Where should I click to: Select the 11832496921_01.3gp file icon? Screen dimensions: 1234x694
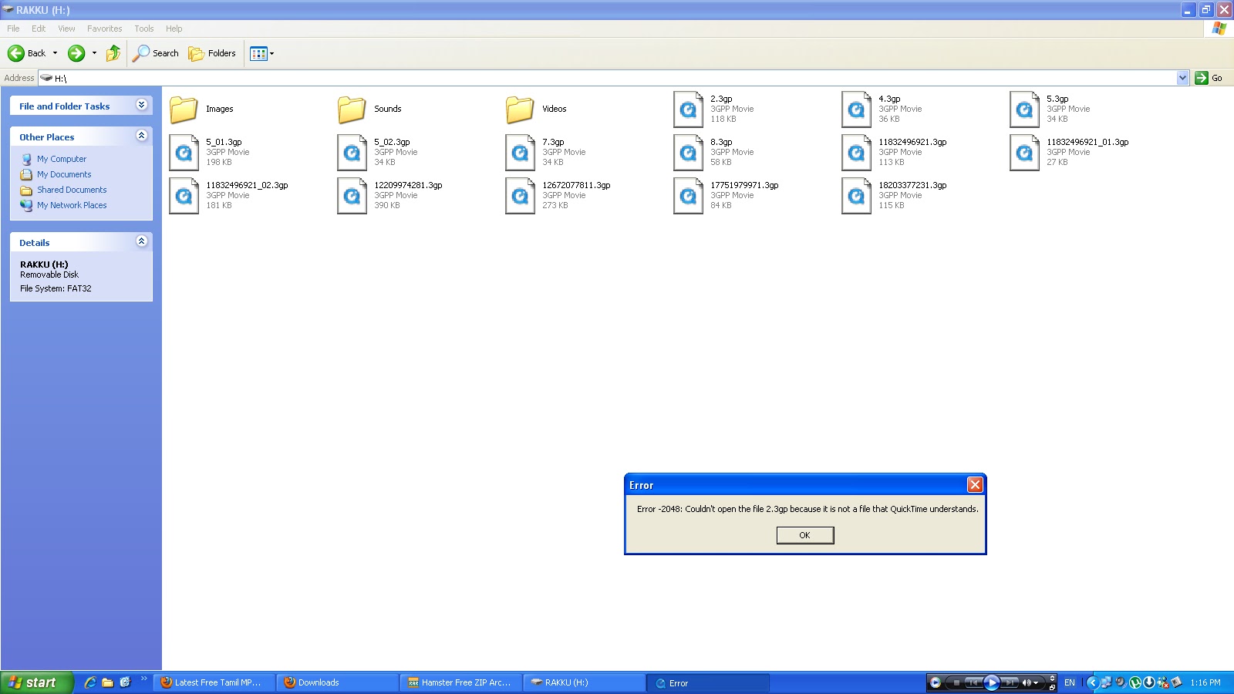click(1024, 153)
